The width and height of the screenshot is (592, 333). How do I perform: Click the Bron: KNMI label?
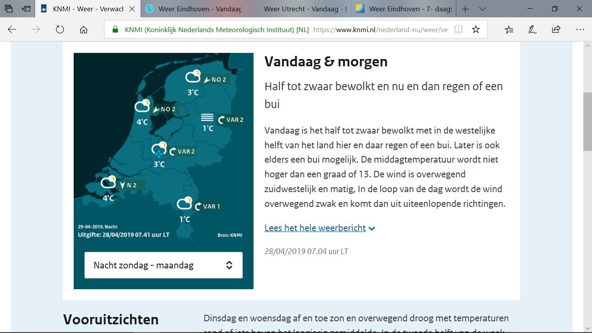(230, 235)
